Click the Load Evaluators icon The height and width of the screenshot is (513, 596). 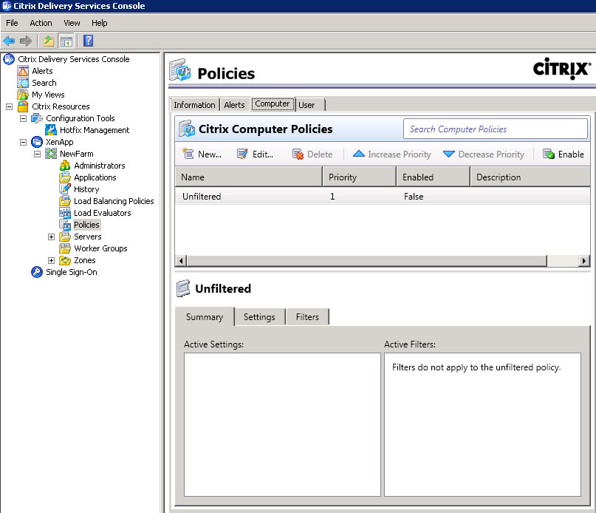[x=65, y=213]
